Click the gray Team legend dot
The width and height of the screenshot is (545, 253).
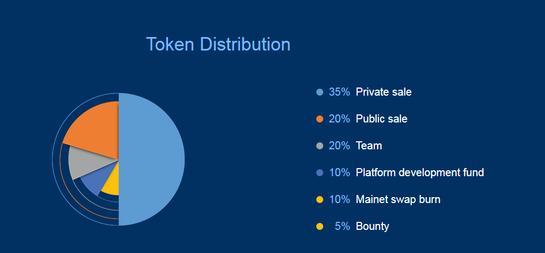tap(320, 146)
